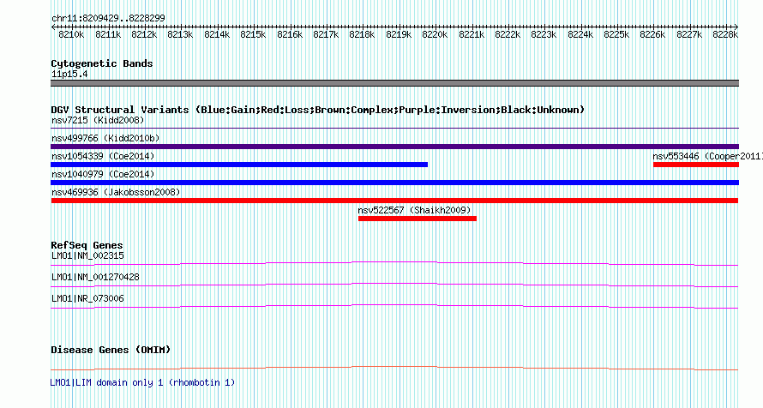
Task: Select the gray 11p15.4 cytogenetic band bar
Action: tap(394, 83)
